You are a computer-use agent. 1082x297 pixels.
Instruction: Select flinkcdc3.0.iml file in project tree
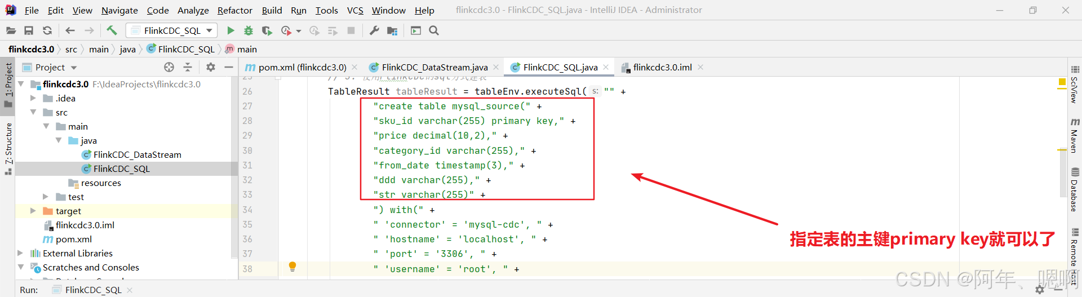click(x=79, y=225)
